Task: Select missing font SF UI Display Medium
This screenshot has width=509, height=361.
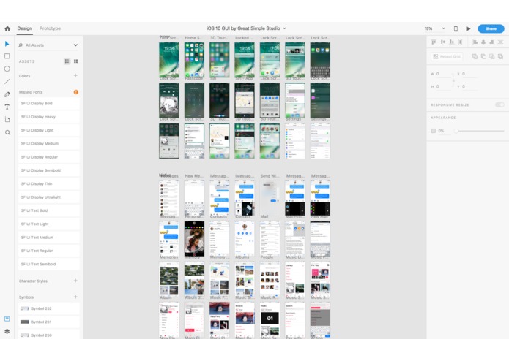Action: pyautogui.click(x=48, y=143)
